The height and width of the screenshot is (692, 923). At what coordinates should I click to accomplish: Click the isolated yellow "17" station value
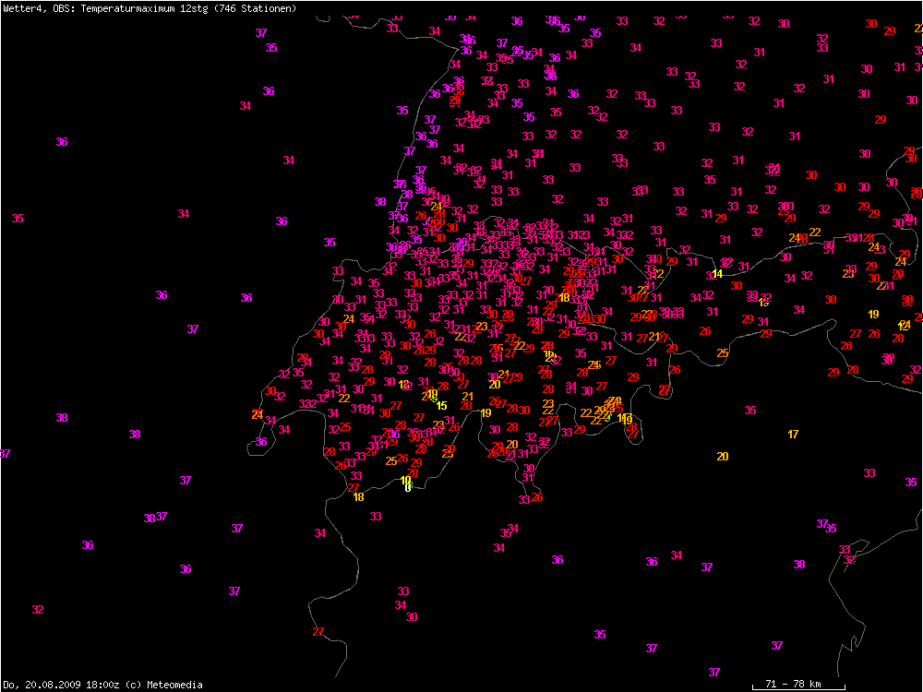click(x=793, y=434)
